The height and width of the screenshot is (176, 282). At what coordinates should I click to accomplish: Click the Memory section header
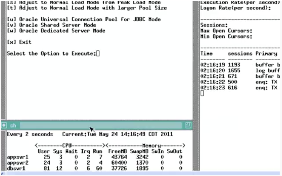(x=145, y=145)
